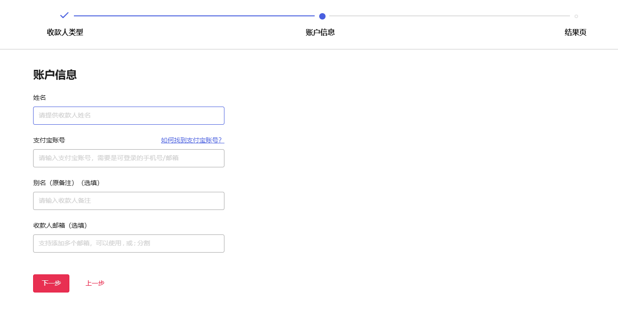Click the 账户信息 step dot indicator
The height and width of the screenshot is (312, 618).
tap(322, 16)
